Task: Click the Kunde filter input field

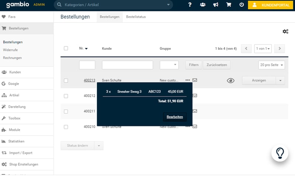Action: point(127,65)
